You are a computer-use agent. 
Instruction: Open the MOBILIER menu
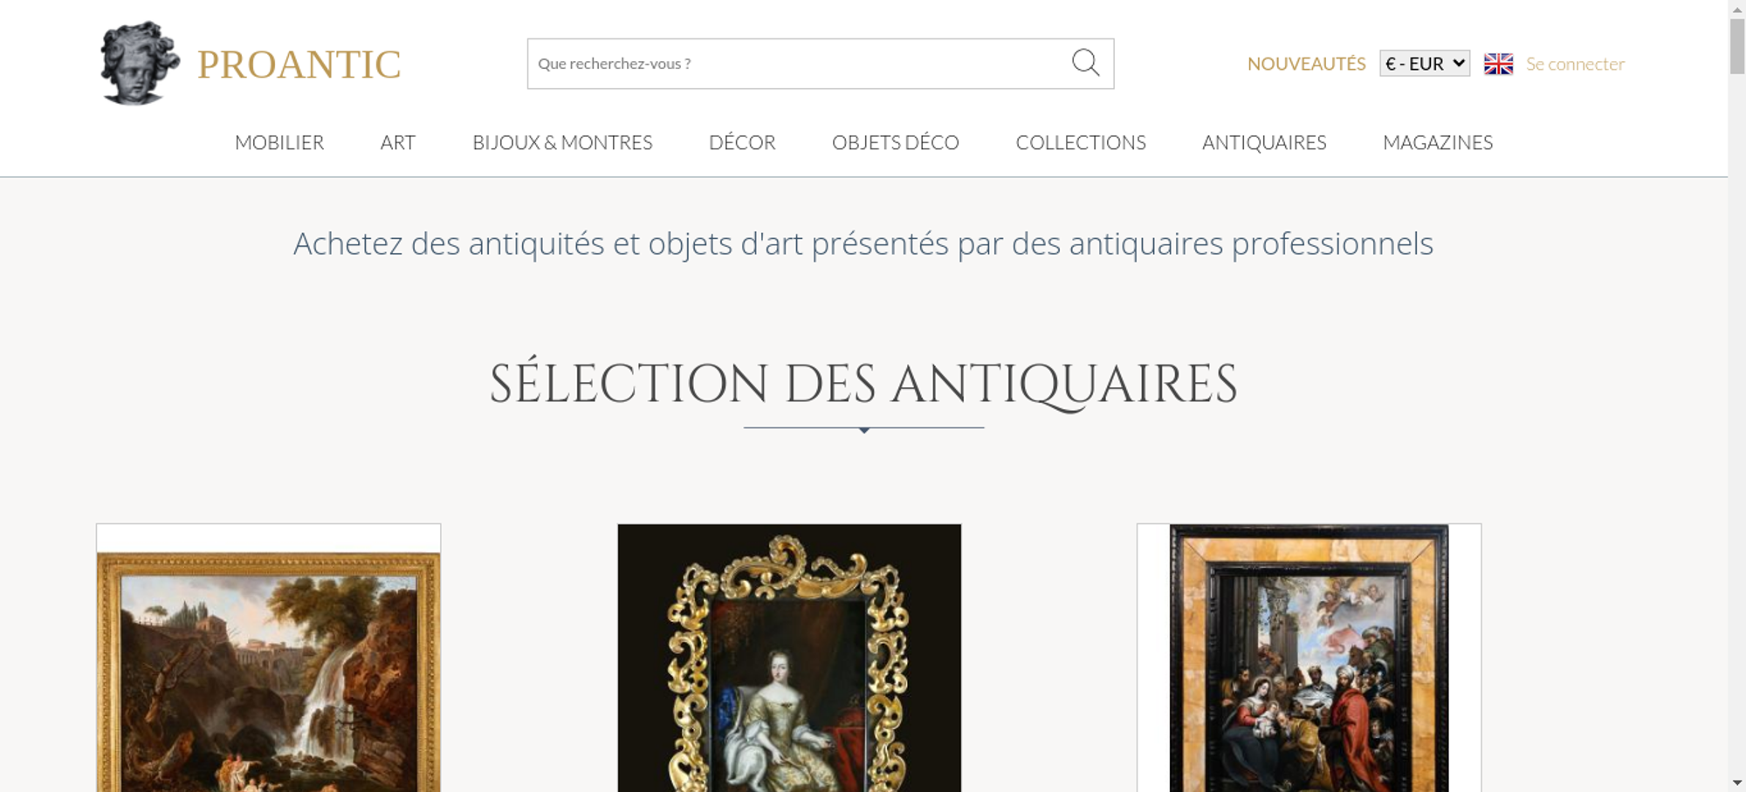(279, 142)
